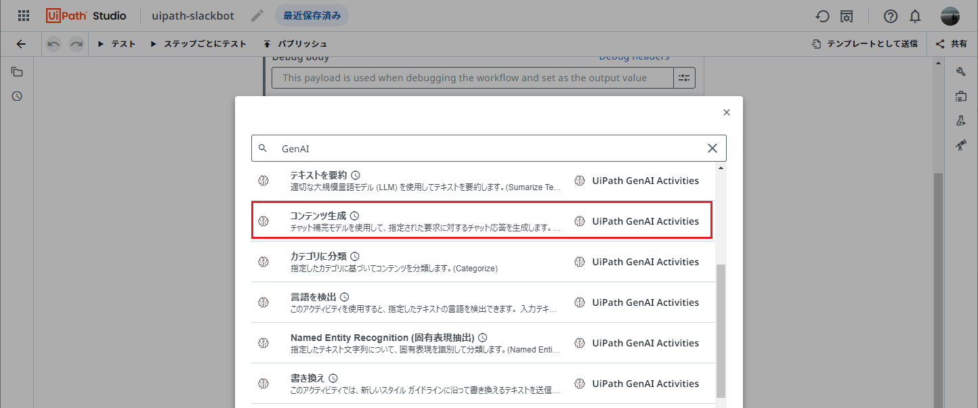Open the telescope icon in right sidebar
This screenshot has height=408, width=978.
[961, 145]
